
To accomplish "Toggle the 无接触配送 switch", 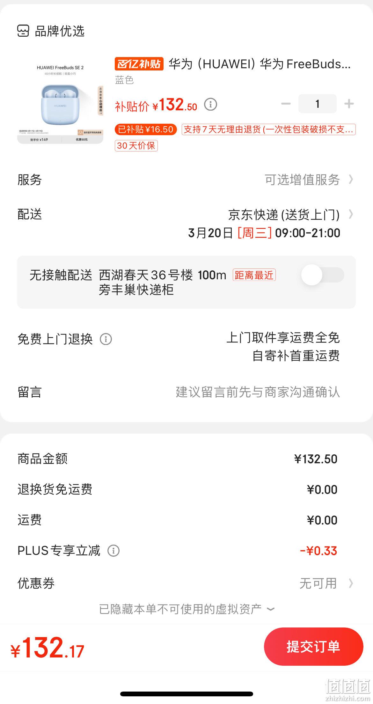I will point(323,275).
